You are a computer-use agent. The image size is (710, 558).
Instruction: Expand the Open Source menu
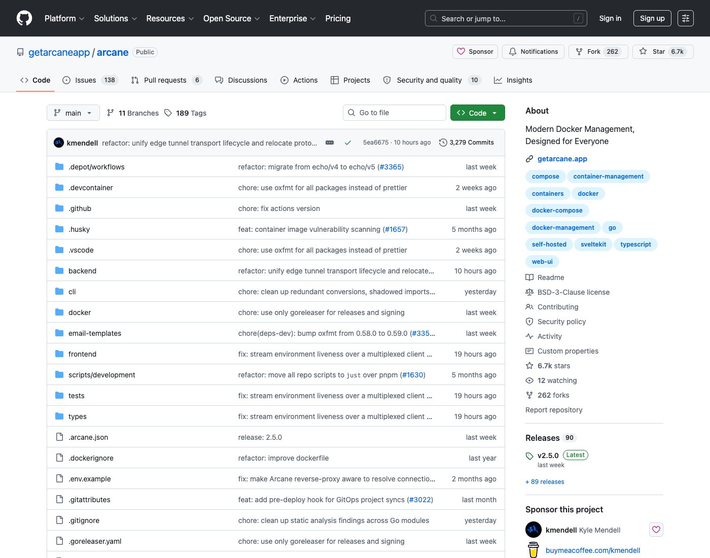coord(231,18)
